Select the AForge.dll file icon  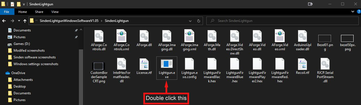click(x=144, y=36)
